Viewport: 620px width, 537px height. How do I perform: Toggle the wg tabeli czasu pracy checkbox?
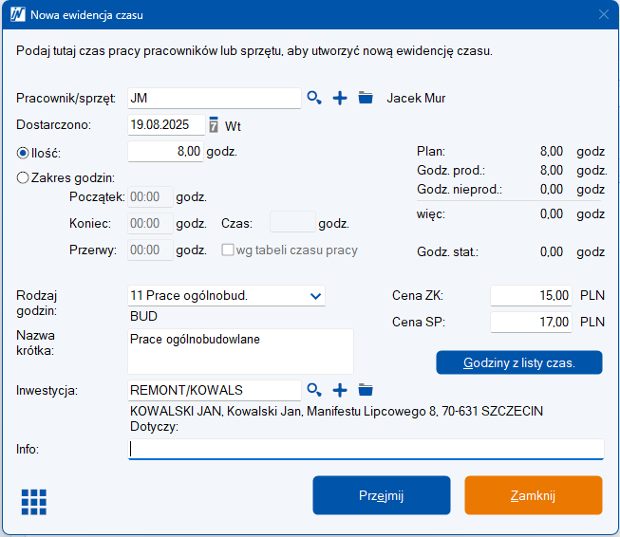[x=228, y=250]
